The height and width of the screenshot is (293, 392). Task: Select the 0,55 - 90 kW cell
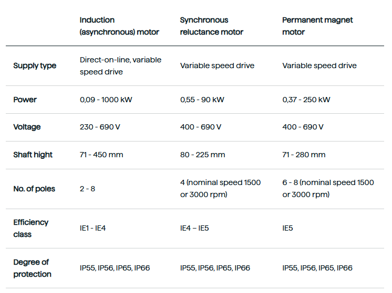click(202, 100)
